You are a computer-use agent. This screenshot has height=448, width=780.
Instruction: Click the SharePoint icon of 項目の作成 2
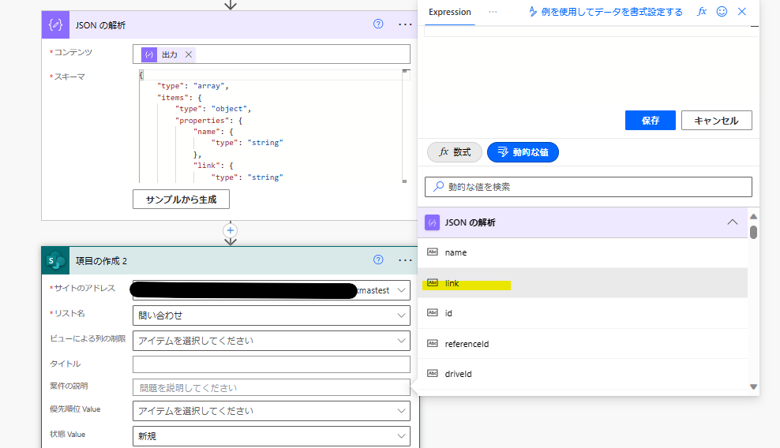coord(55,260)
